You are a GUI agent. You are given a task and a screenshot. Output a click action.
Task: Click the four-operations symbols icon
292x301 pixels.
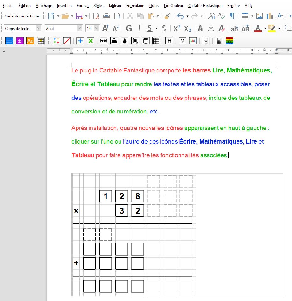56,41
